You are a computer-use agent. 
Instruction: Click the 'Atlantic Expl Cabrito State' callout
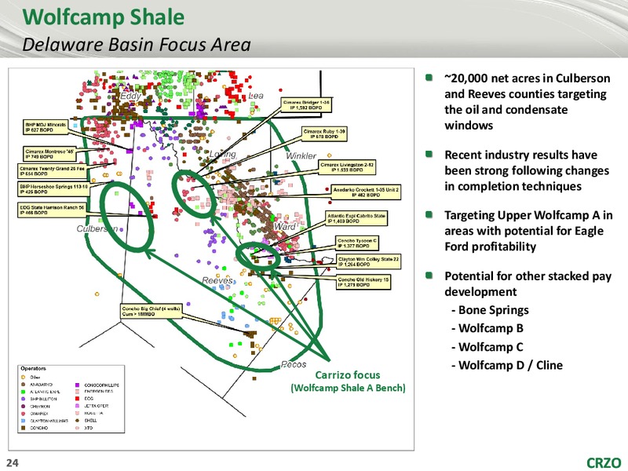coord(356,218)
